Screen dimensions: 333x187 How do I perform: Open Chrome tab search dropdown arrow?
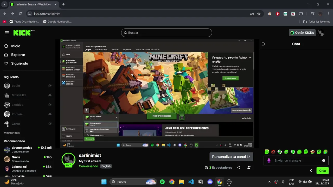click(x=4, y=4)
